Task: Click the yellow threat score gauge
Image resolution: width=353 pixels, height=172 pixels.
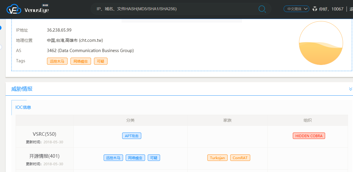Action: click(x=321, y=43)
